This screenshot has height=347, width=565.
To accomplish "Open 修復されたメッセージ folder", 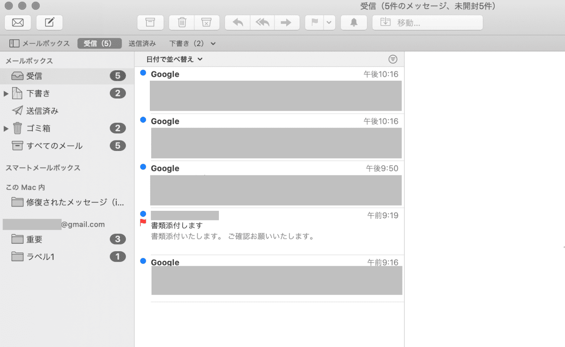I will pos(67,202).
